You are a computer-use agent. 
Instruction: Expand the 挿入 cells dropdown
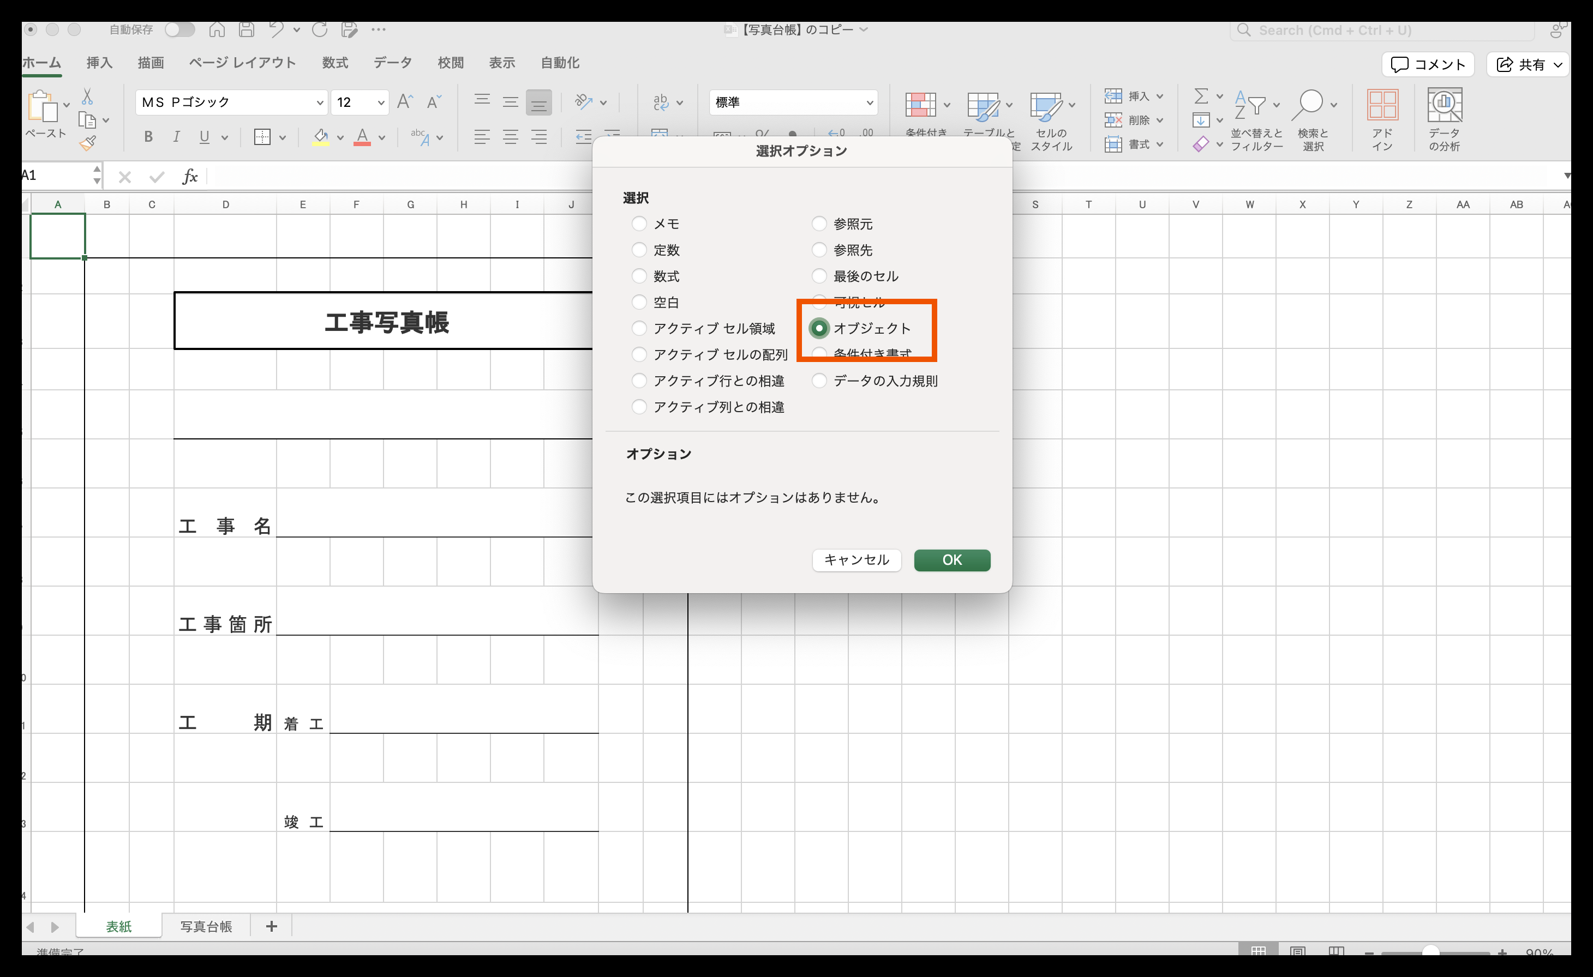1160,97
